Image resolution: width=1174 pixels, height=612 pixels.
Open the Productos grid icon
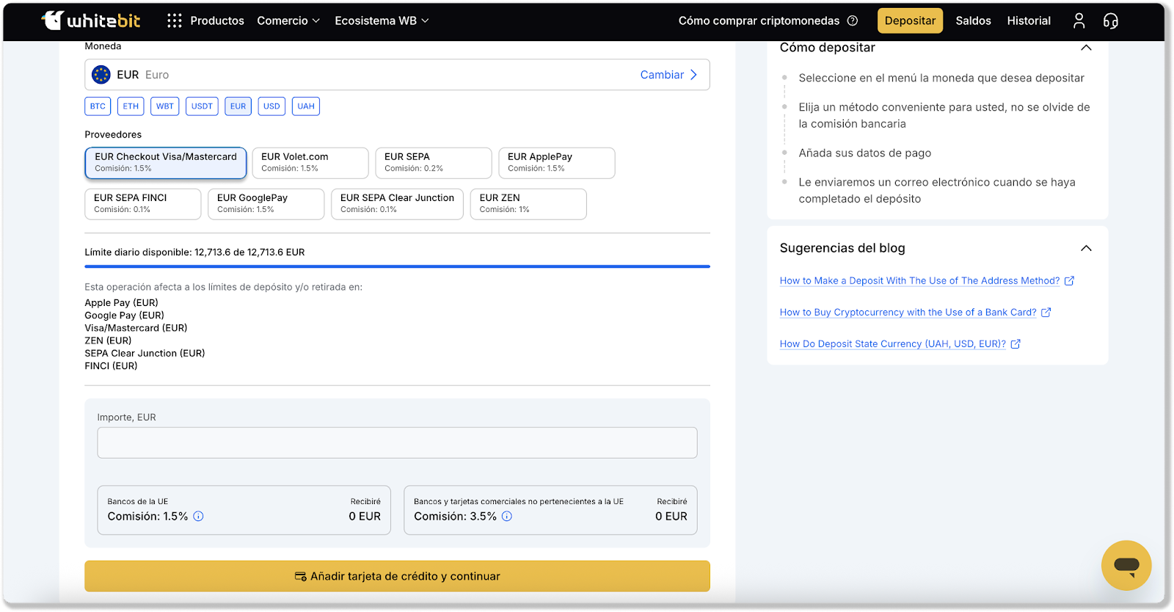tap(174, 21)
